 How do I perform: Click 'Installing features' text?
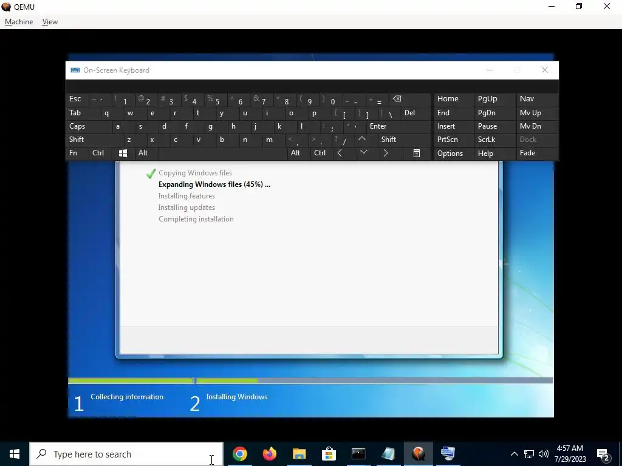(186, 196)
